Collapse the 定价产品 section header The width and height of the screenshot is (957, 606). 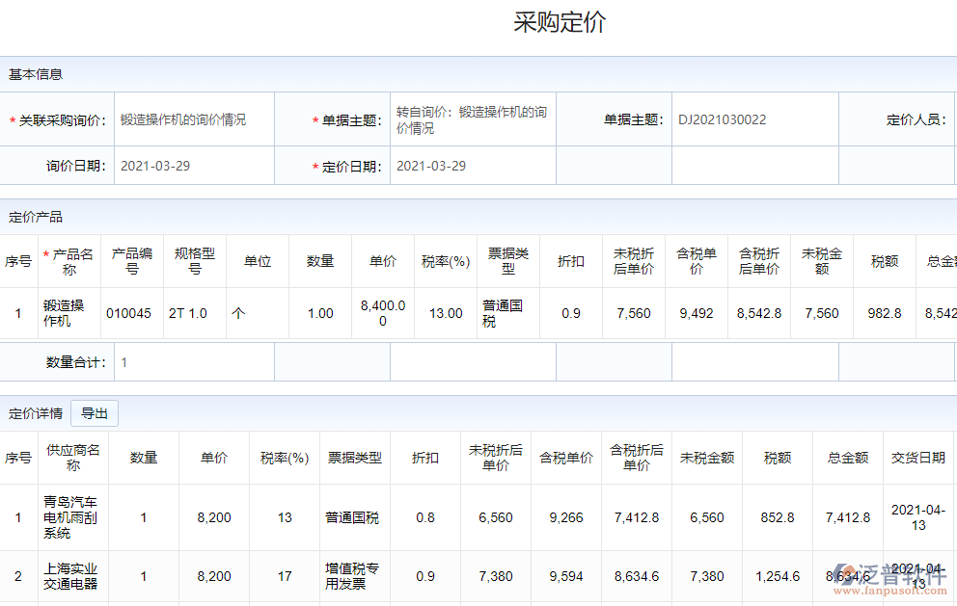(x=36, y=217)
